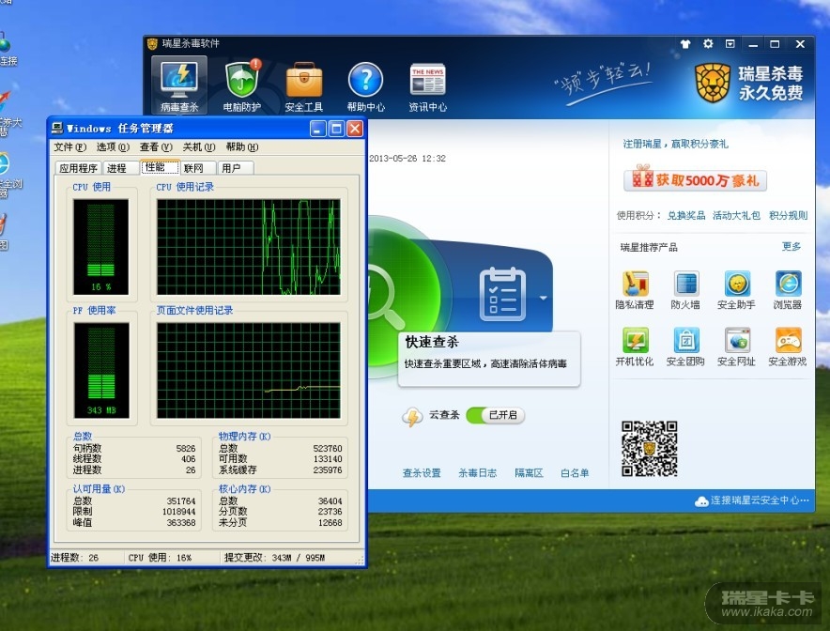Screen dimensions: 830x631
Task: Open the 电脑防护 shield umbrella icon
Action: coord(242,85)
